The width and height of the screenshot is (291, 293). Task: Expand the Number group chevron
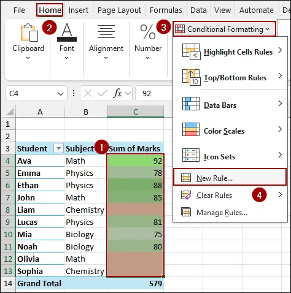[147, 58]
